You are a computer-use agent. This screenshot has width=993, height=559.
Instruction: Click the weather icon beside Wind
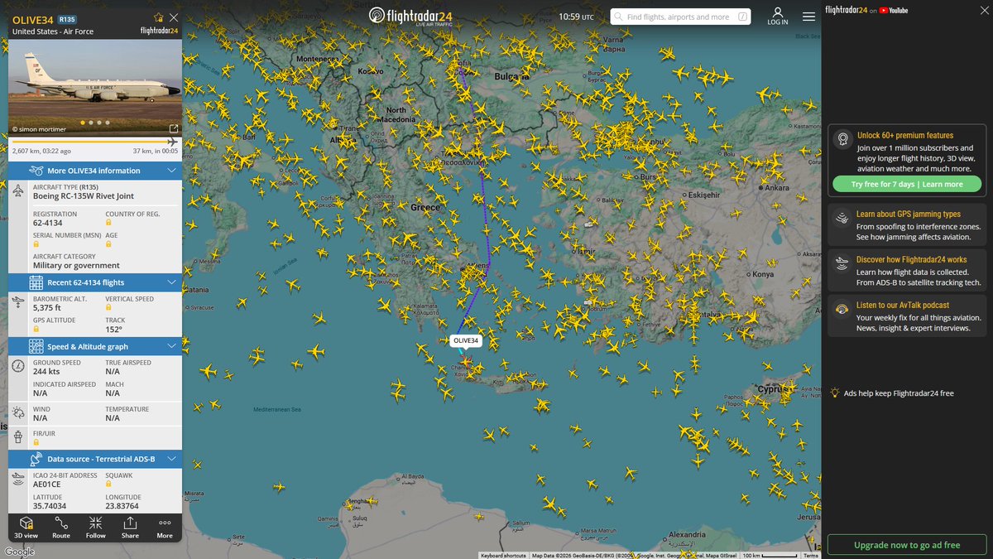[19, 413]
